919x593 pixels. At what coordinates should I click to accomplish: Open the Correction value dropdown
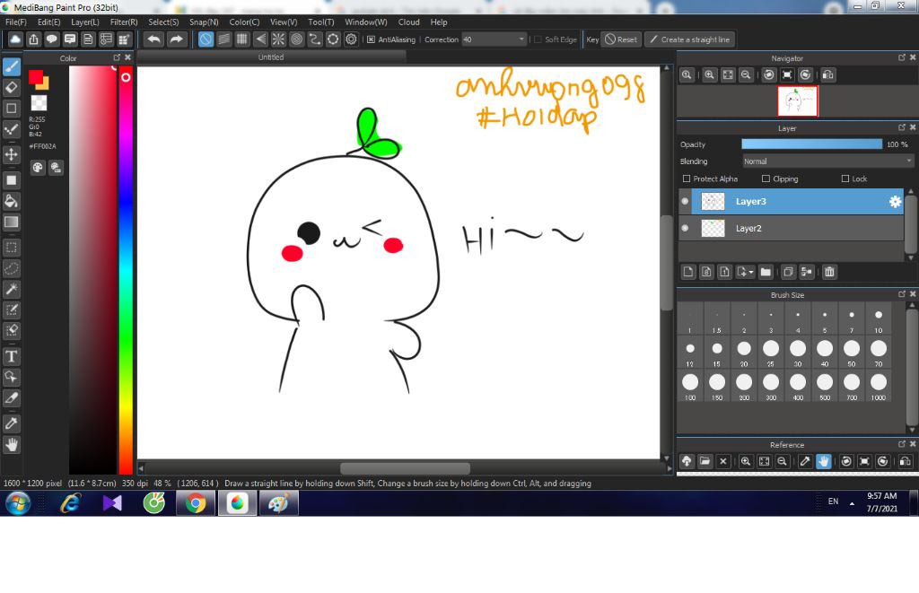coord(521,39)
